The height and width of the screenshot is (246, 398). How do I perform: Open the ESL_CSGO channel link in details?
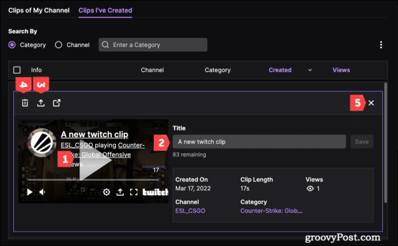[x=190, y=211]
